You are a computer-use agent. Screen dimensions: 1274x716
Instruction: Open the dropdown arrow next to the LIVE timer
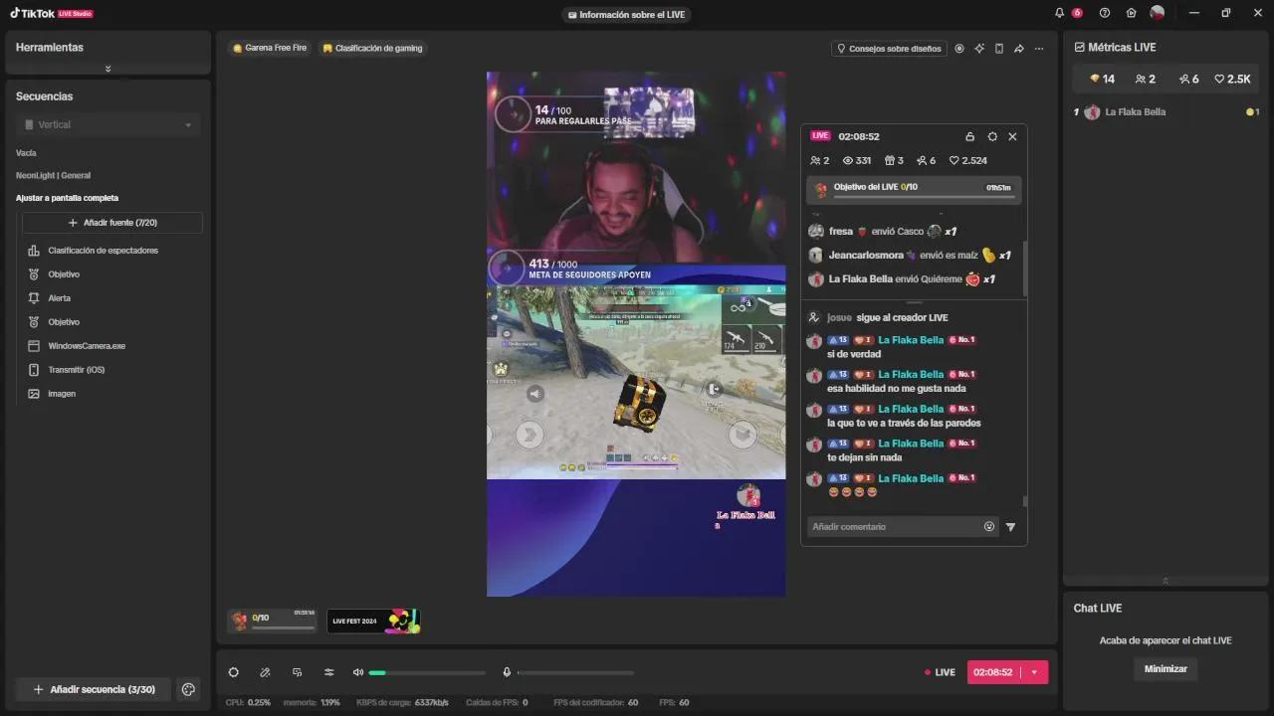click(x=1034, y=672)
